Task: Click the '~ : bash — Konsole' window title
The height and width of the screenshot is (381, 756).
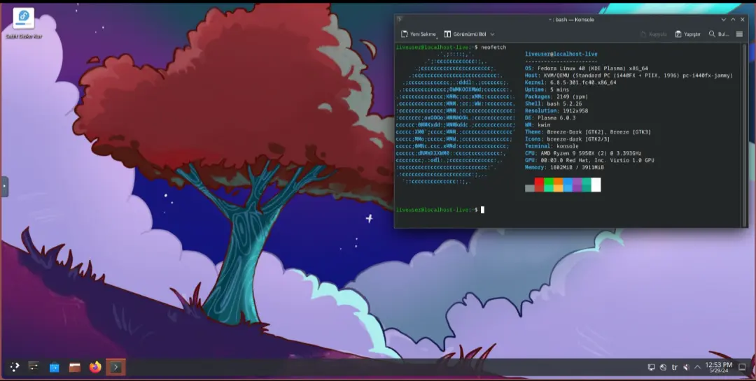Action: (x=571, y=20)
